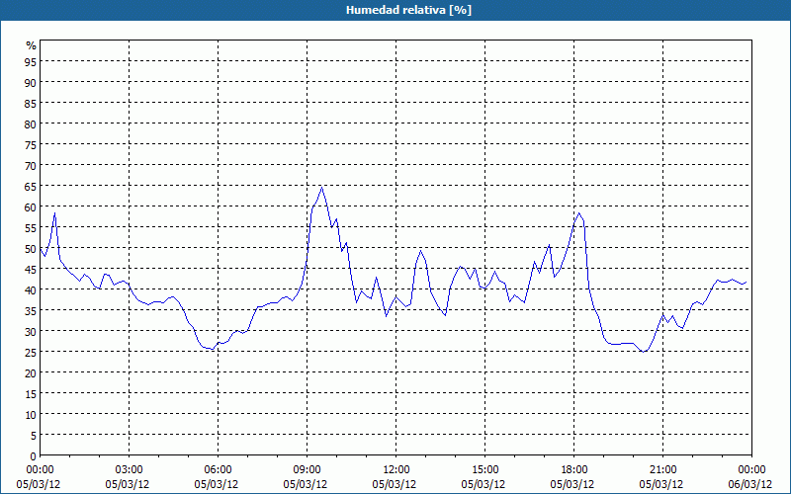Select the "90" value on the vertical axis
This screenshot has height=494, width=791.
[31, 82]
